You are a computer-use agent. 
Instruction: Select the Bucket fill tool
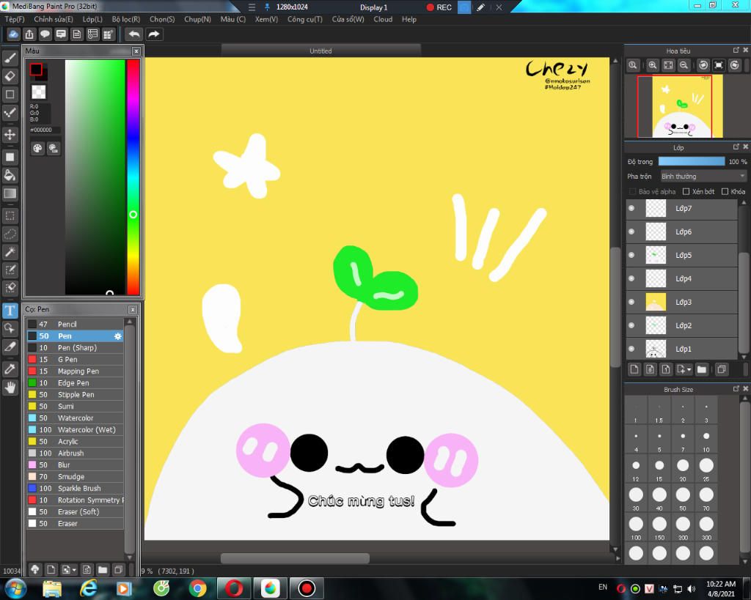click(x=10, y=175)
